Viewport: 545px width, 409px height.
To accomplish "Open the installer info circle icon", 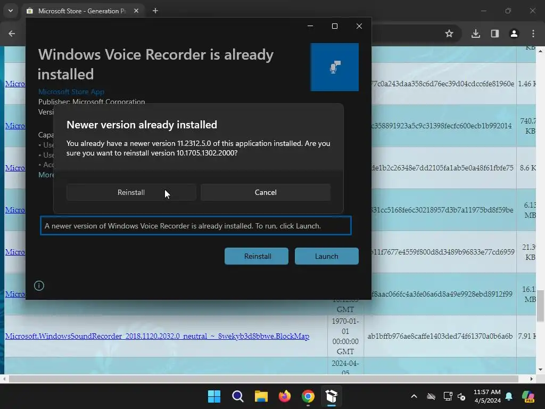I will pos(39,286).
